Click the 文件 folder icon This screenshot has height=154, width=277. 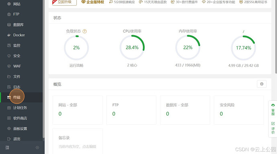pos(9,76)
